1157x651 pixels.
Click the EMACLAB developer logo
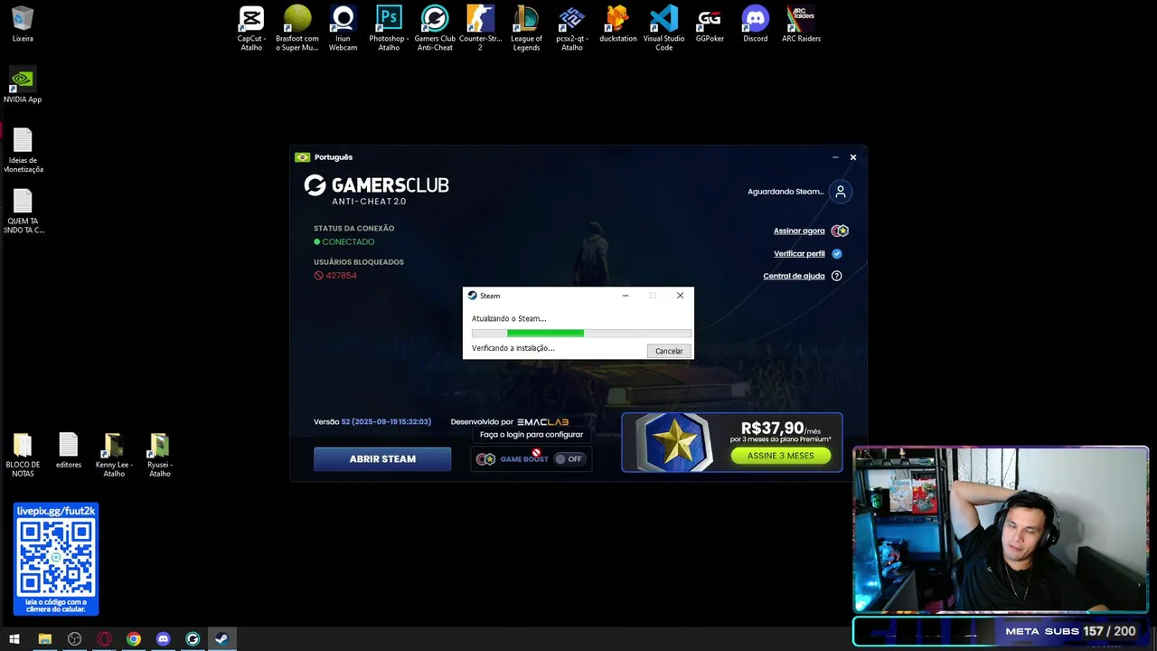pyautogui.click(x=542, y=422)
